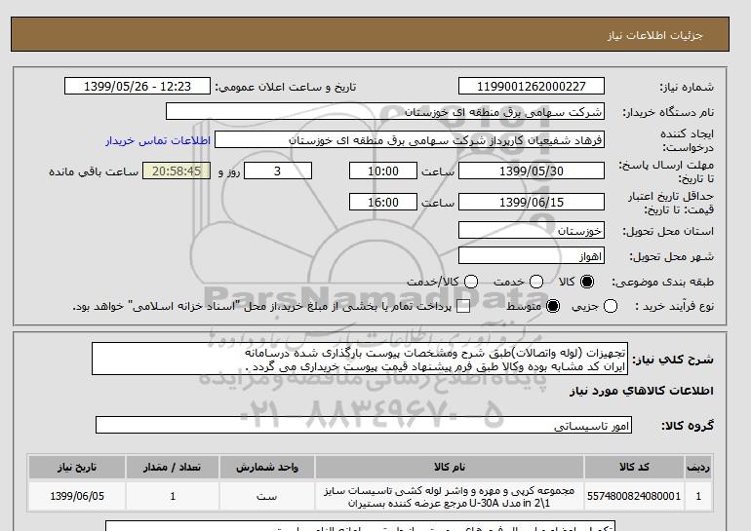751x531 pixels.
Task: Click the تاریخ نیاز column header
Action: tap(77, 468)
